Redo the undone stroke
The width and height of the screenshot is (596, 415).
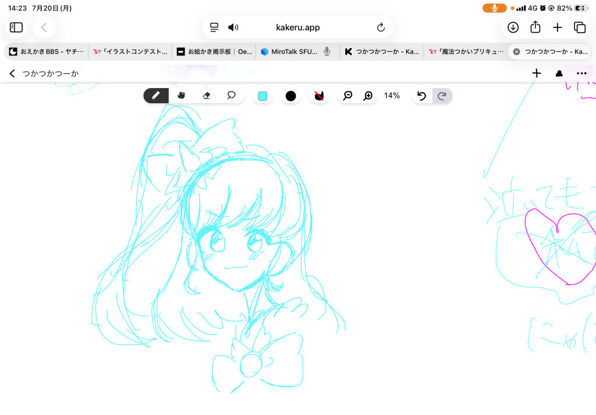[442, 96]
